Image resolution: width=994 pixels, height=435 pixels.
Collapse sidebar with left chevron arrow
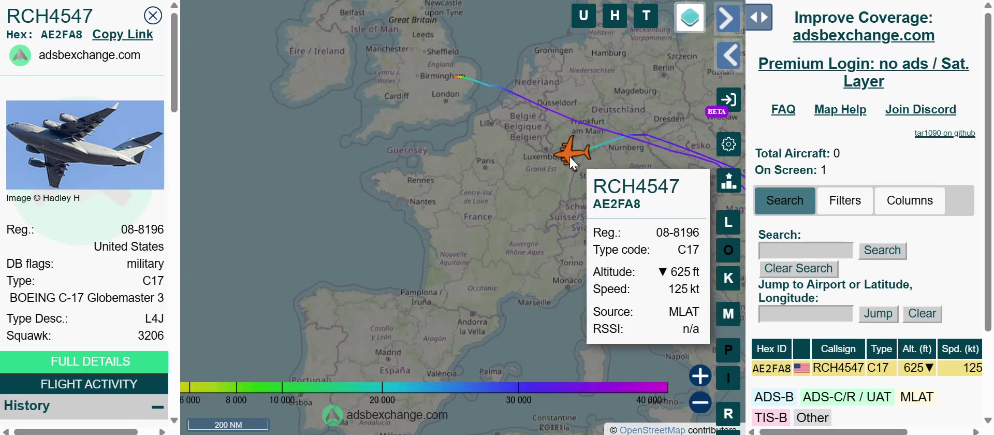point(728,55)
